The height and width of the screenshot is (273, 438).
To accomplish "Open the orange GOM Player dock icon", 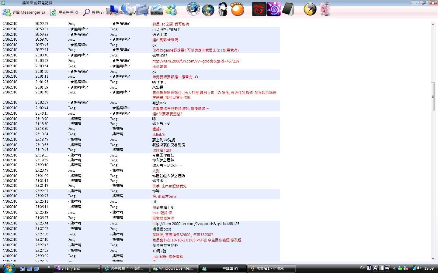I will tap(237, 9).
